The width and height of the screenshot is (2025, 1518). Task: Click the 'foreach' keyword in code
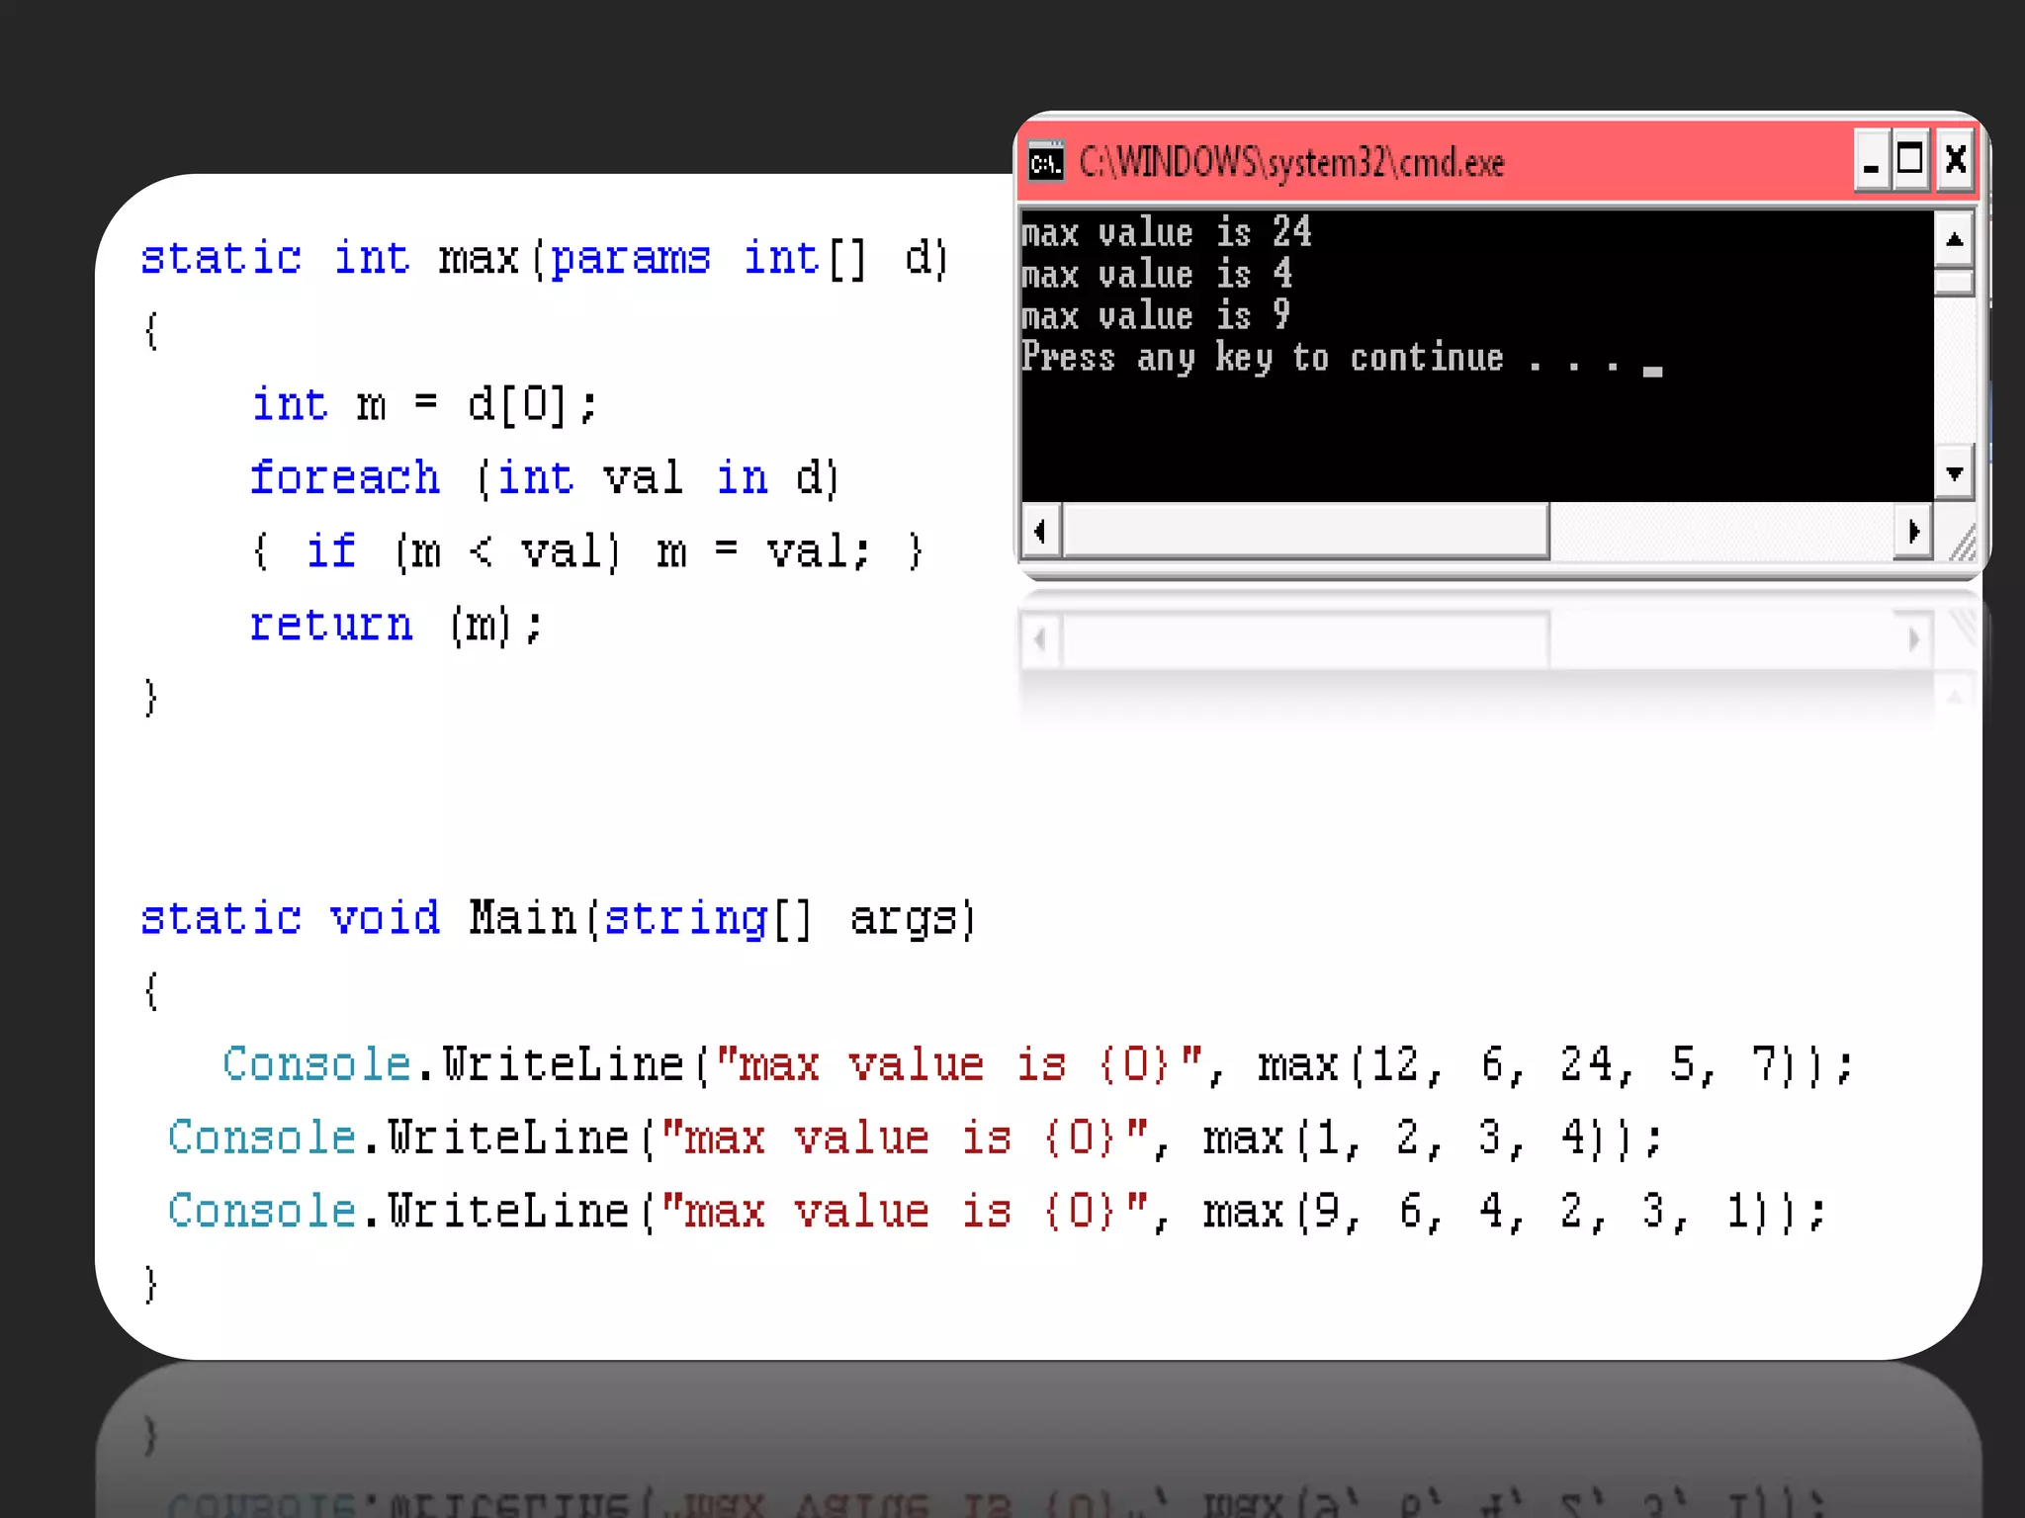344,478
